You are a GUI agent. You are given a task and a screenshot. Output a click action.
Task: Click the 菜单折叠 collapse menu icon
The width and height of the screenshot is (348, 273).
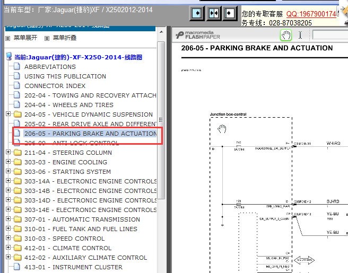[47, 38]
